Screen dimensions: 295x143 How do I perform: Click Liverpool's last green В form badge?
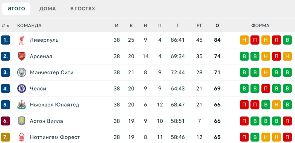tap(287, 40)
